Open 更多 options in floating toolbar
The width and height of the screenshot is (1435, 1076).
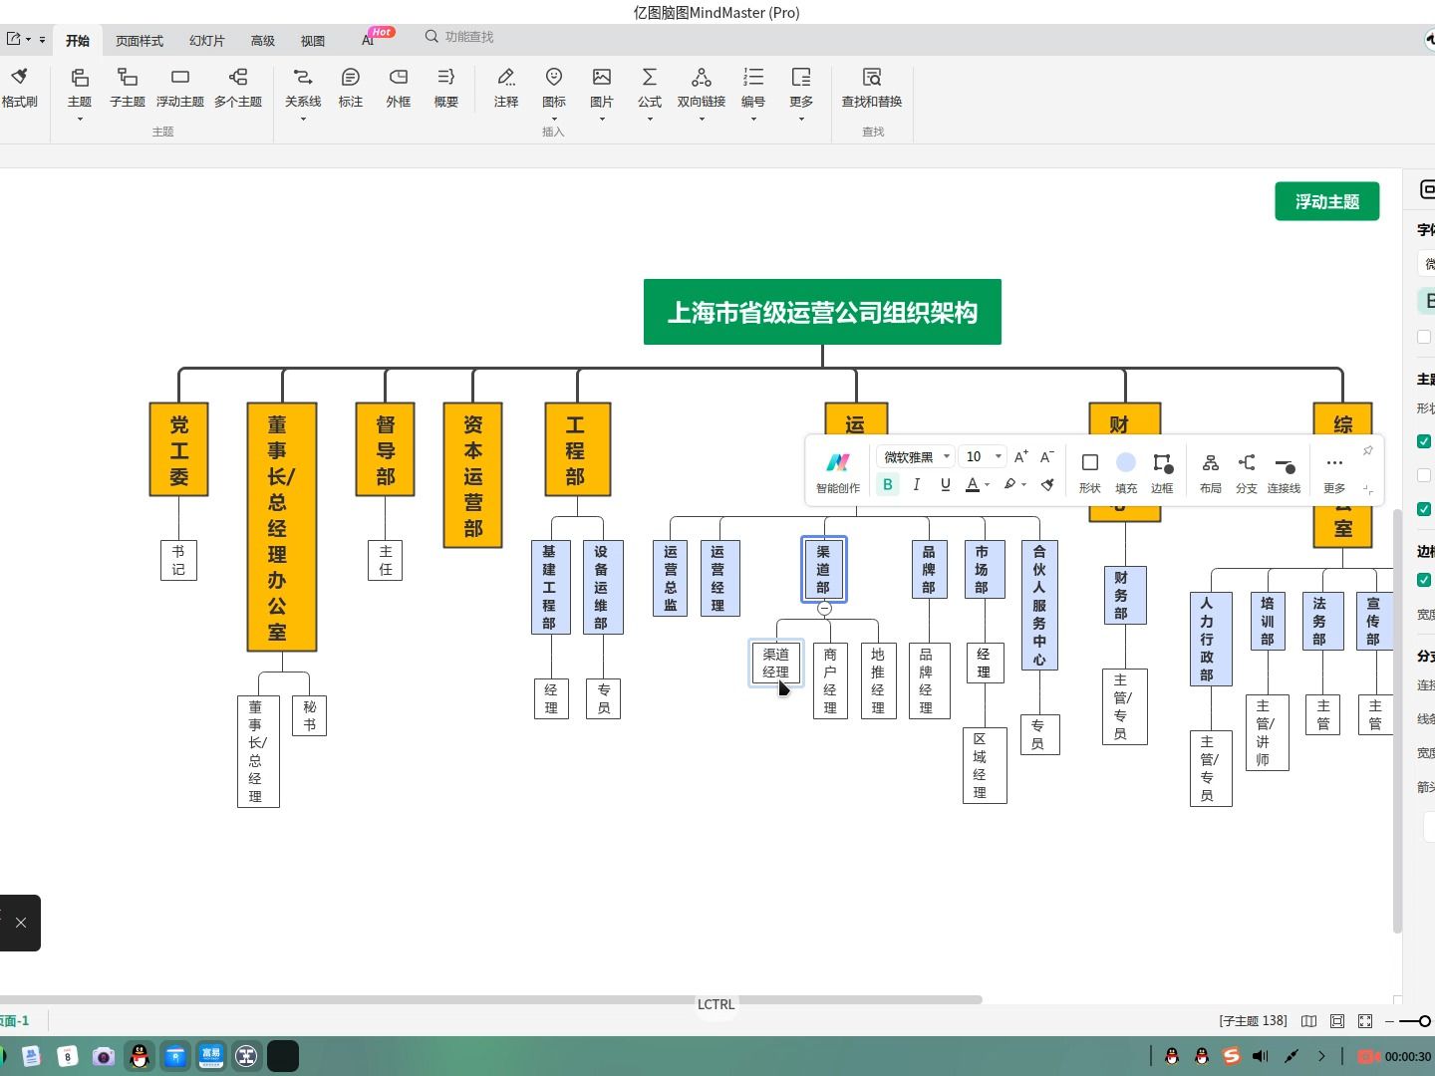(x=1334, y=472)
